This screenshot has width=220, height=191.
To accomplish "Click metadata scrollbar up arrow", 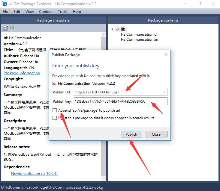I will click(x=104, y=34).
